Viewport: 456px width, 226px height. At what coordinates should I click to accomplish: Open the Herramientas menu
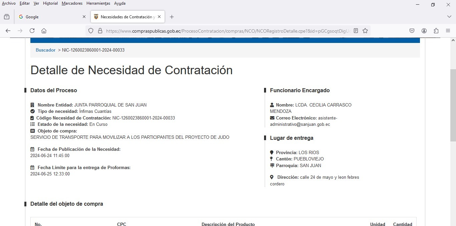click(98, 3)
